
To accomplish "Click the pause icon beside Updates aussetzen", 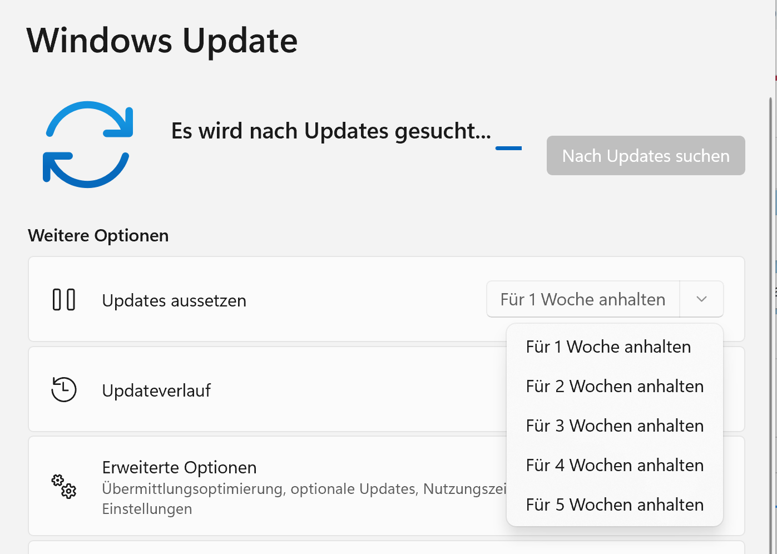I will [64, 300].
